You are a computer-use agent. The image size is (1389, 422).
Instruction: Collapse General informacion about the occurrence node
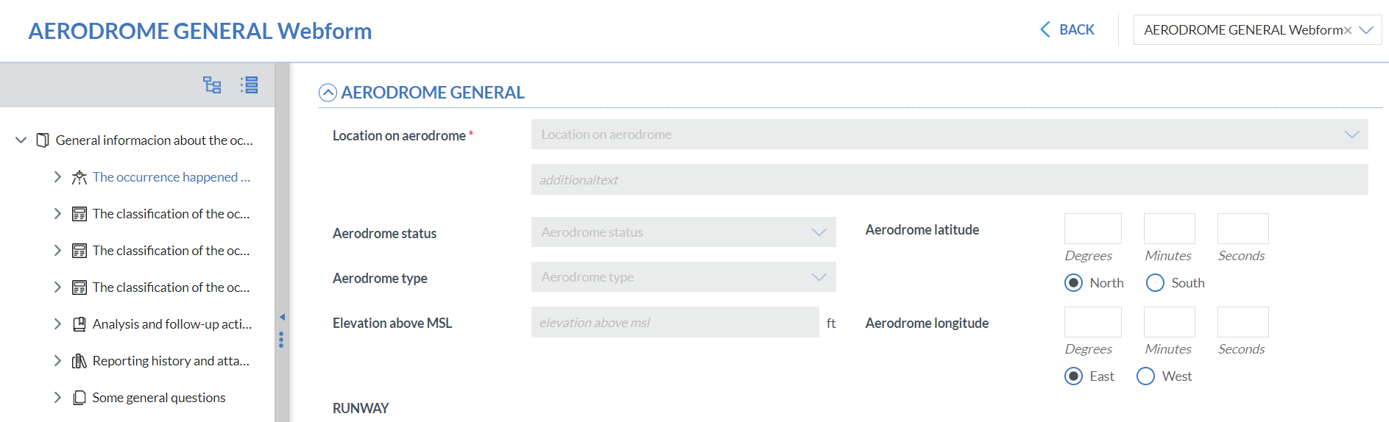tap(21, 140)
